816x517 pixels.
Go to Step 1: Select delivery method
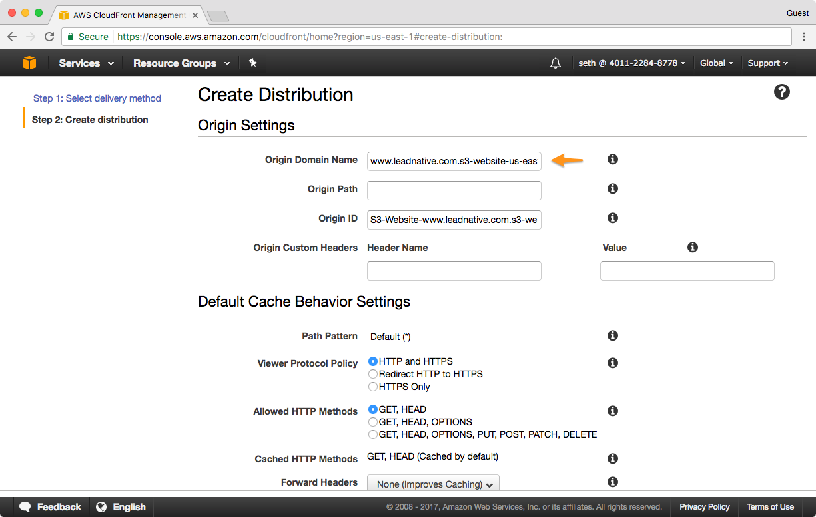point(97,98)
